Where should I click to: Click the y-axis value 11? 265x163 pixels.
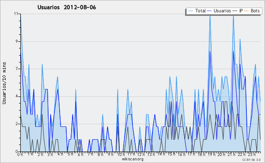click(x=16, y=14)
